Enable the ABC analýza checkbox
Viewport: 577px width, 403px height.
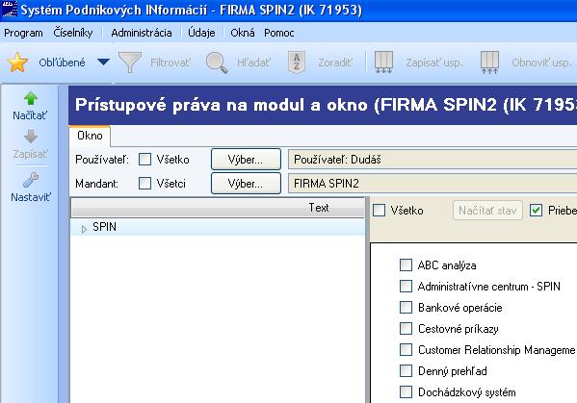tap(406, 264)
